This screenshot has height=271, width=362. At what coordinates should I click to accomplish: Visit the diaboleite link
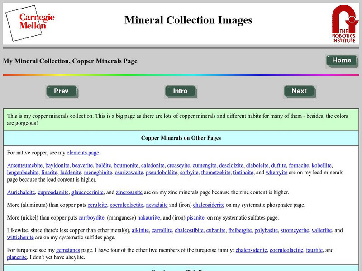pyautogui.click(x=256, y=165)
